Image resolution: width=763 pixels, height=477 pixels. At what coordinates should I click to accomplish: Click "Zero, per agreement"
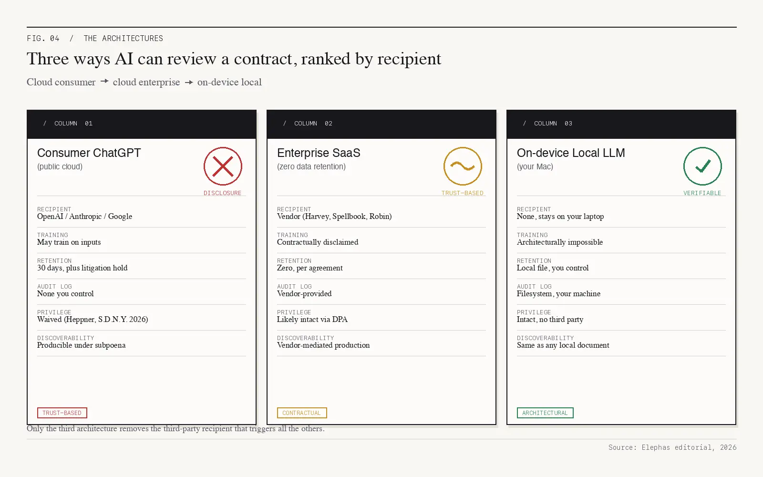point(310,268)
